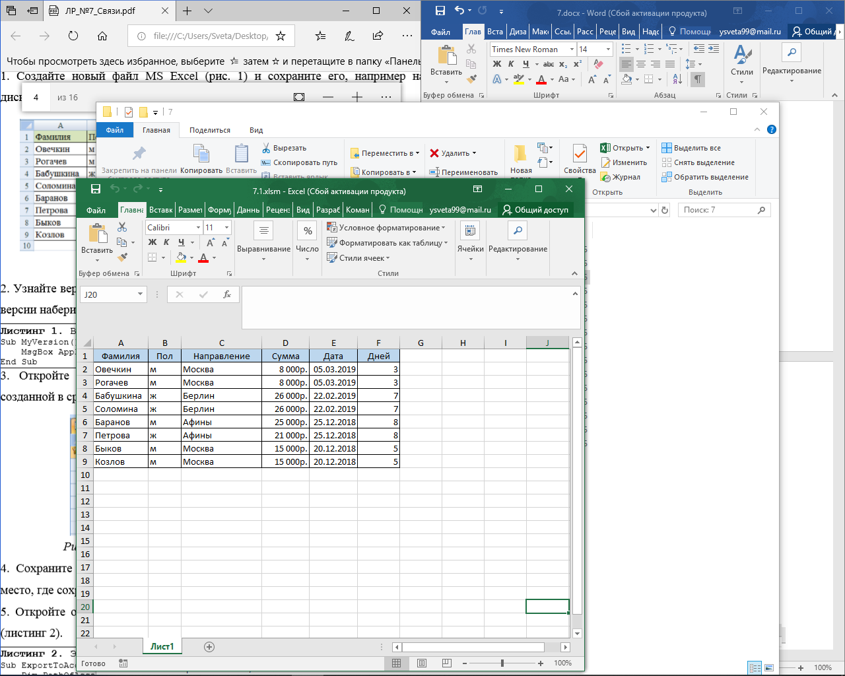
Task: Open Ribbon Display Options in Excel title bar
Action: coord(477,189)
